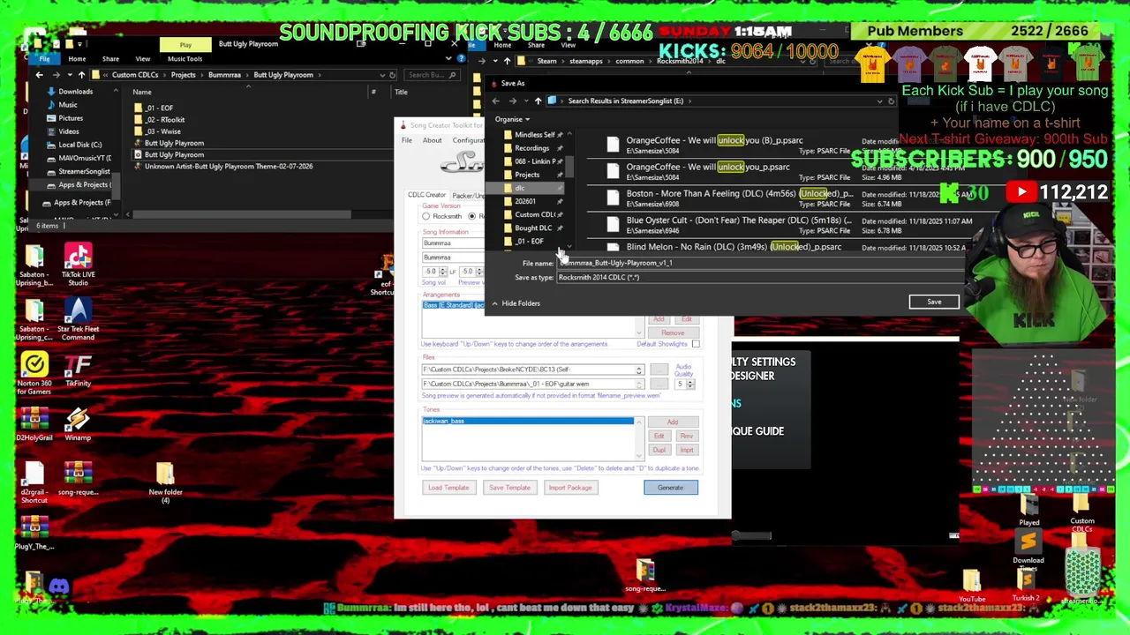This screenshot has height=635, width=1130.
Task: Open Audio Quality stepper value in toolkit
Action: [x=684, y=384]
